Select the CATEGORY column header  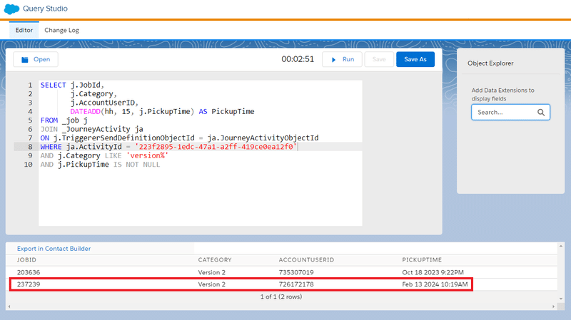pyautogui.click(x=215, y=260)
